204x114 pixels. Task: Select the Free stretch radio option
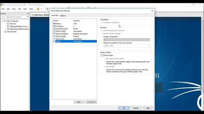[x=104, y=66]
